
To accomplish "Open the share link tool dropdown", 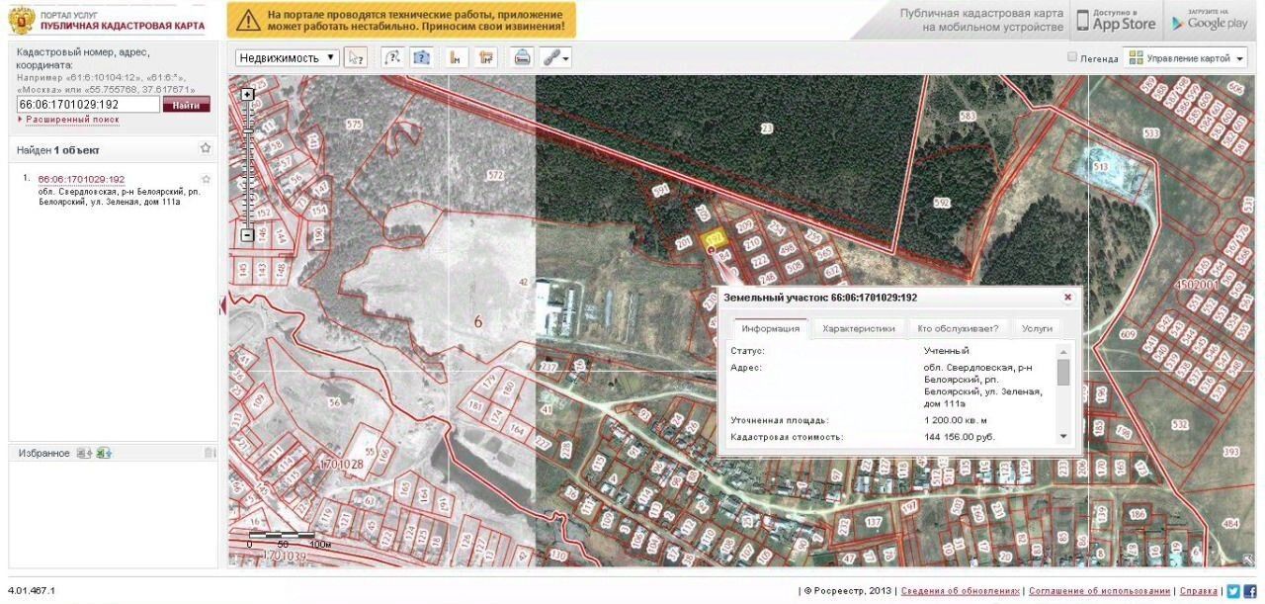I will [x=556, y=57].
